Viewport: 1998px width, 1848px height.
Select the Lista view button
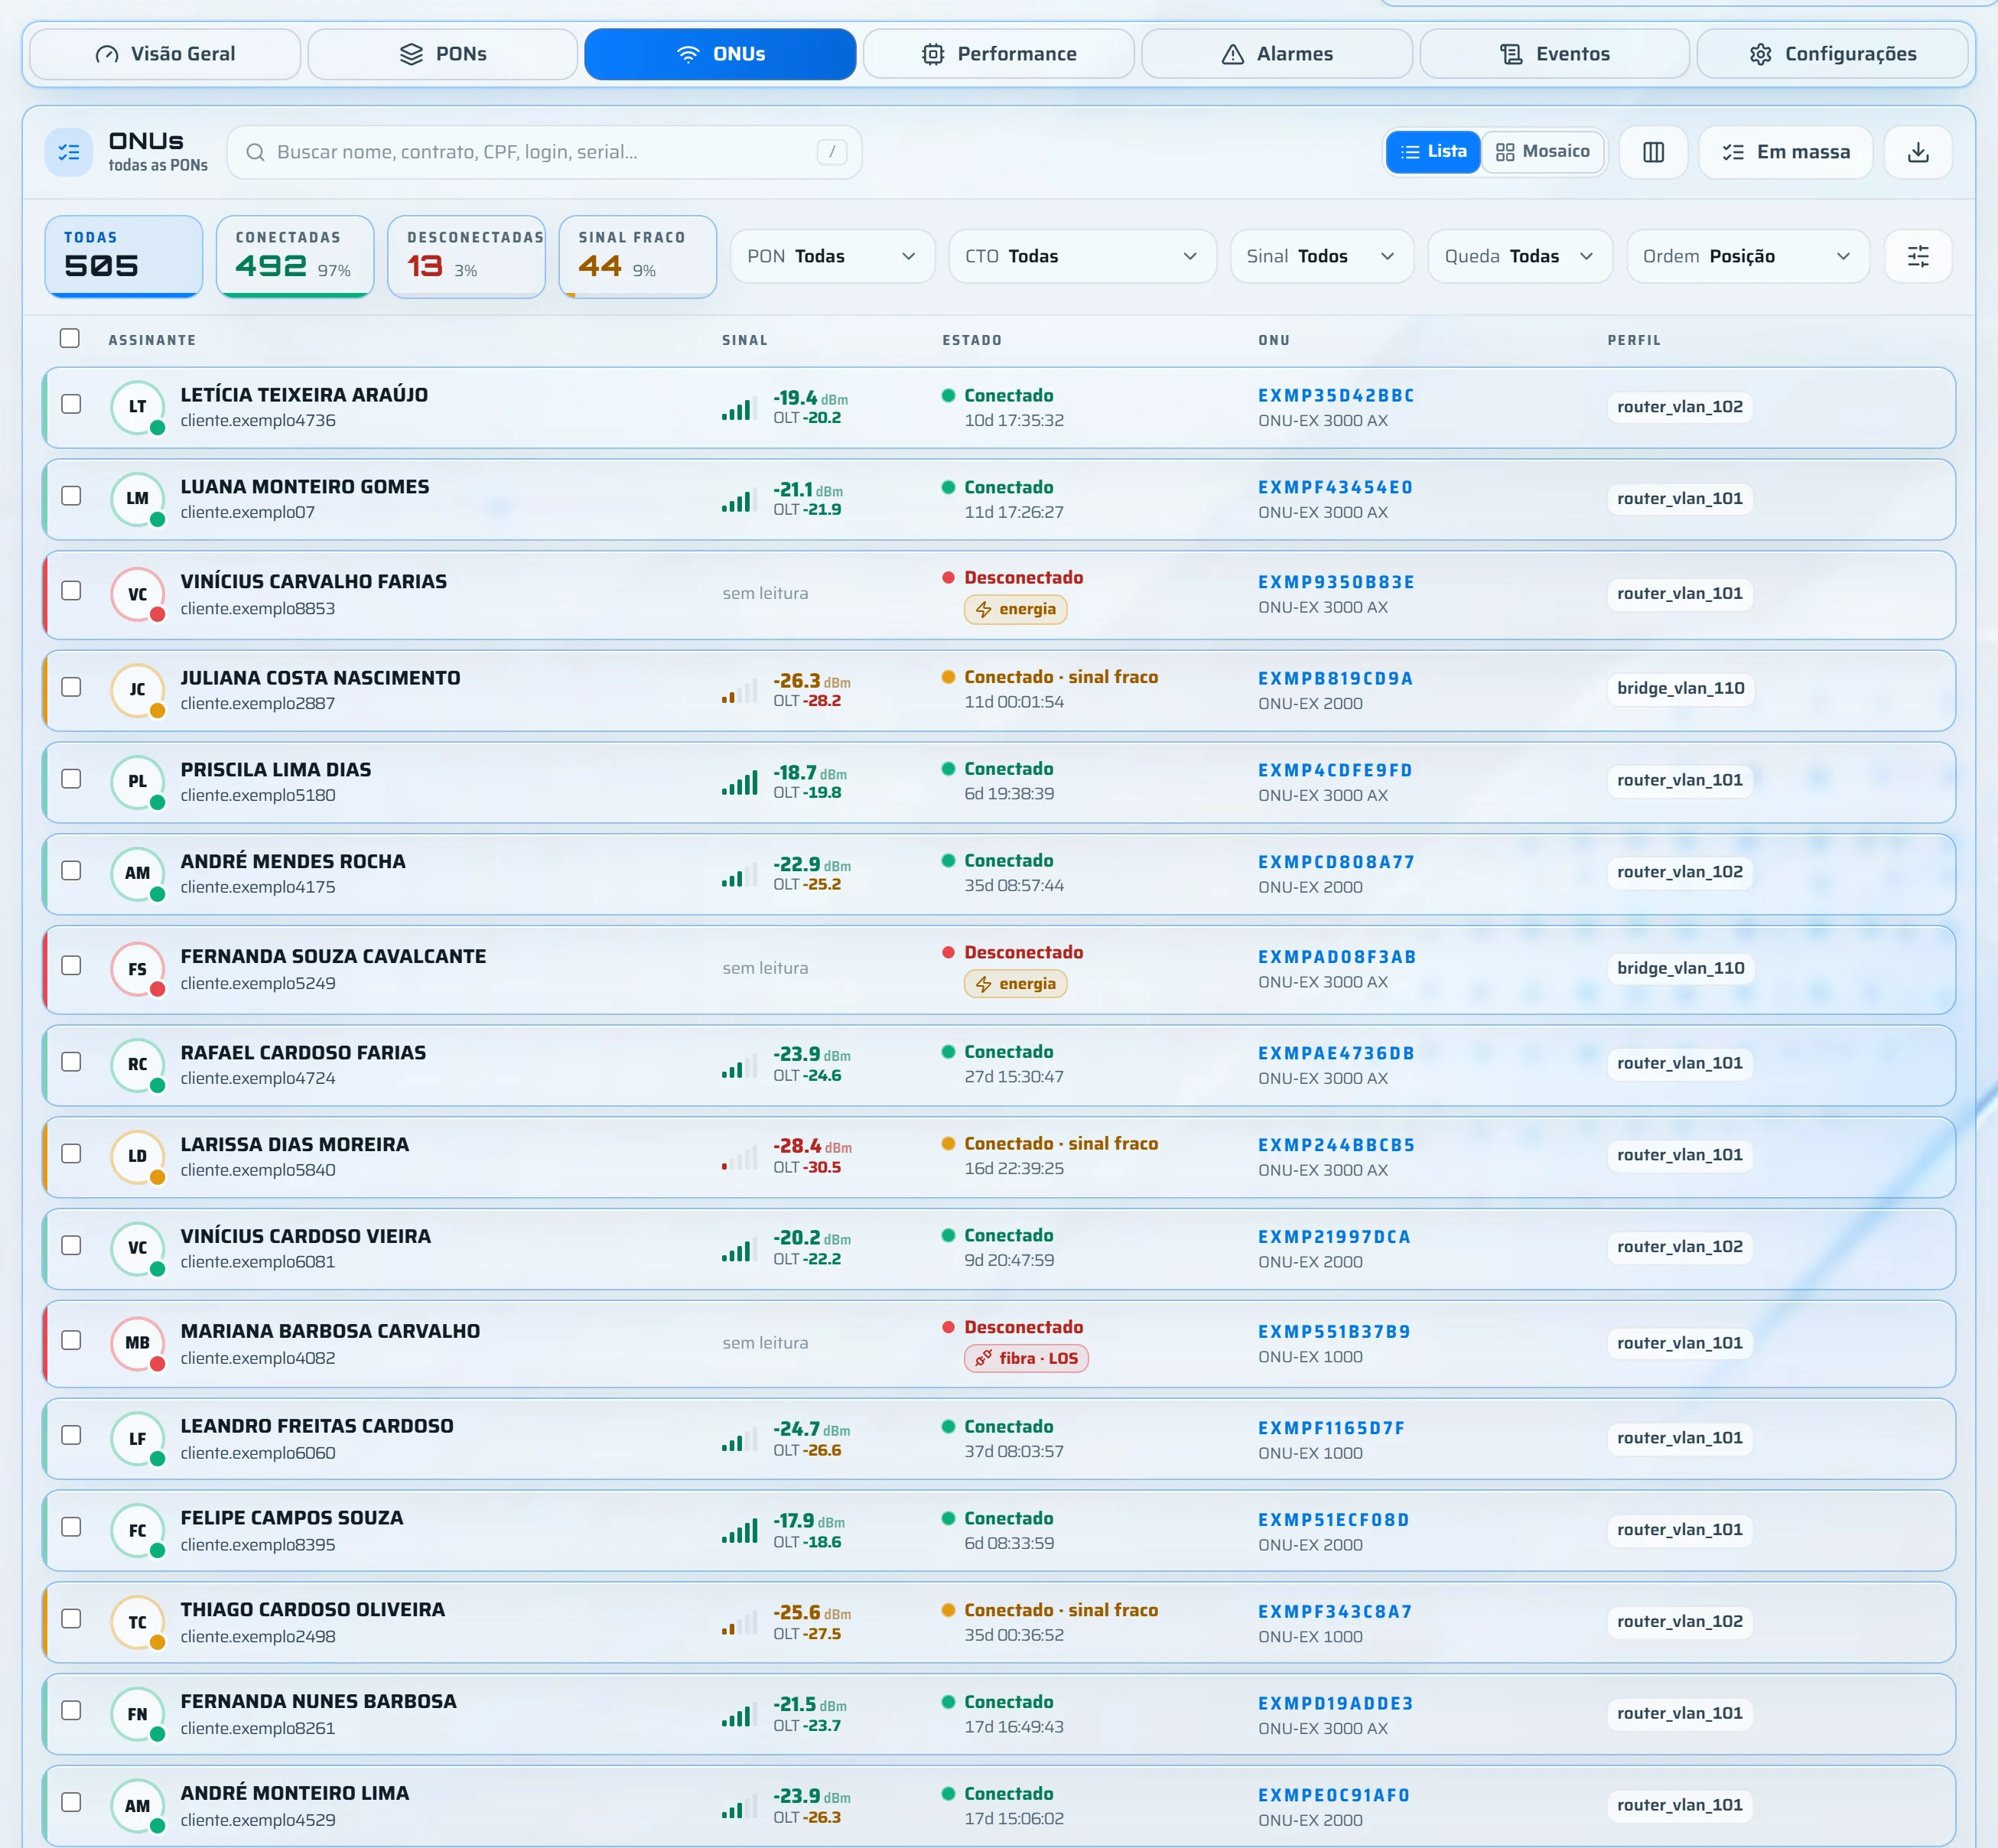point(1433,152)
